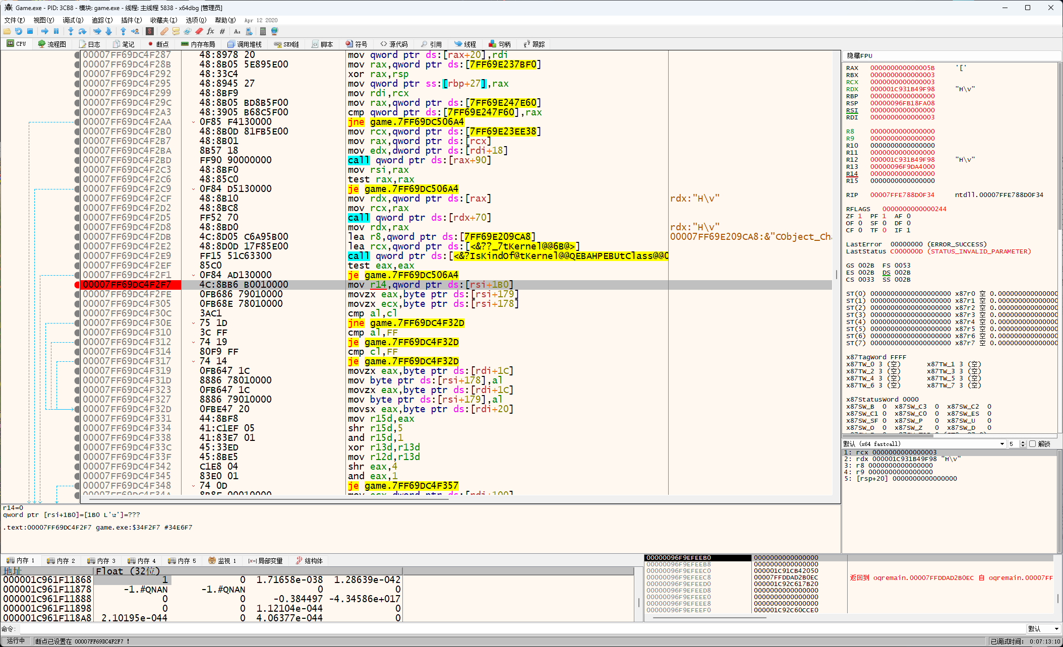Switch to the 断点 breakpoints tab
Viewport: 1063px width, 647px height.
click(x=158, y=44)
